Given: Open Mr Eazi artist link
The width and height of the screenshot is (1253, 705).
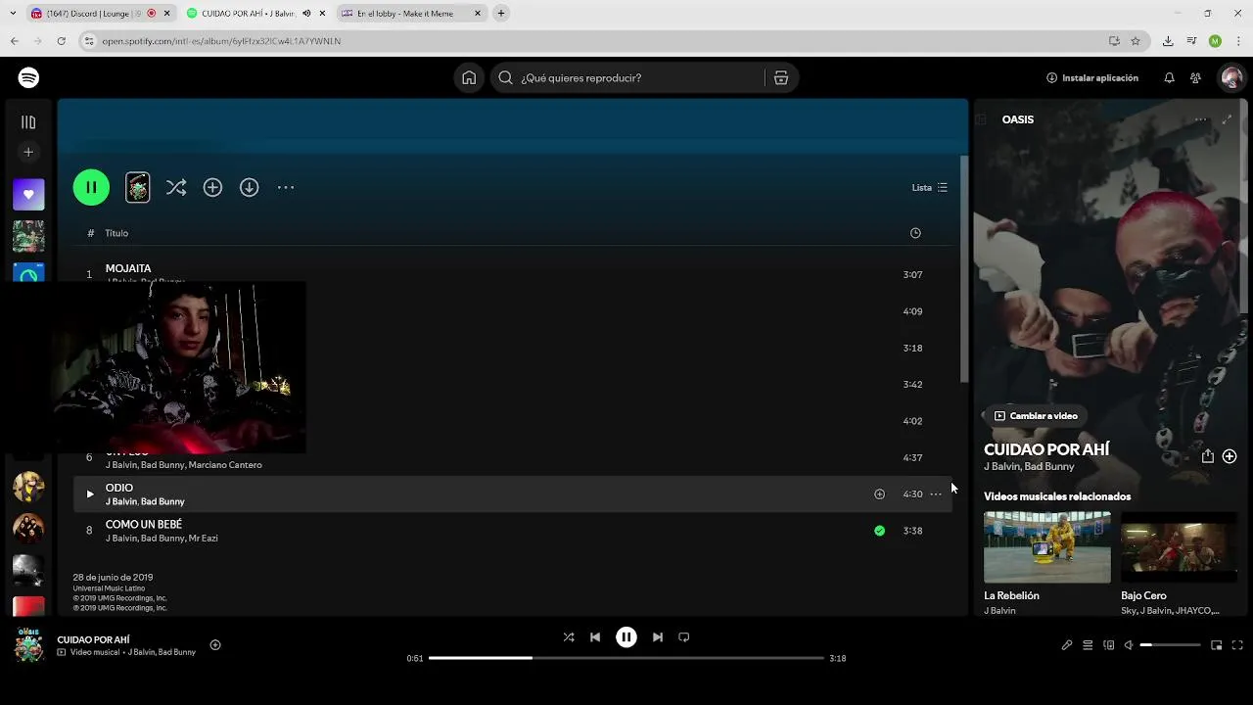Looking at the screenshot, I should coord(203,538).
